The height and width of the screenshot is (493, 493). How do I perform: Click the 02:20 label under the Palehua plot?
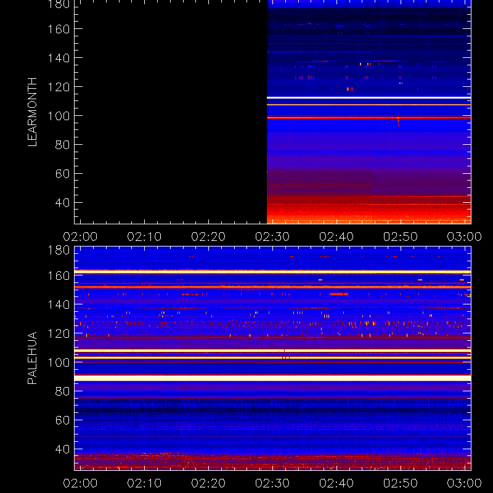208,483
